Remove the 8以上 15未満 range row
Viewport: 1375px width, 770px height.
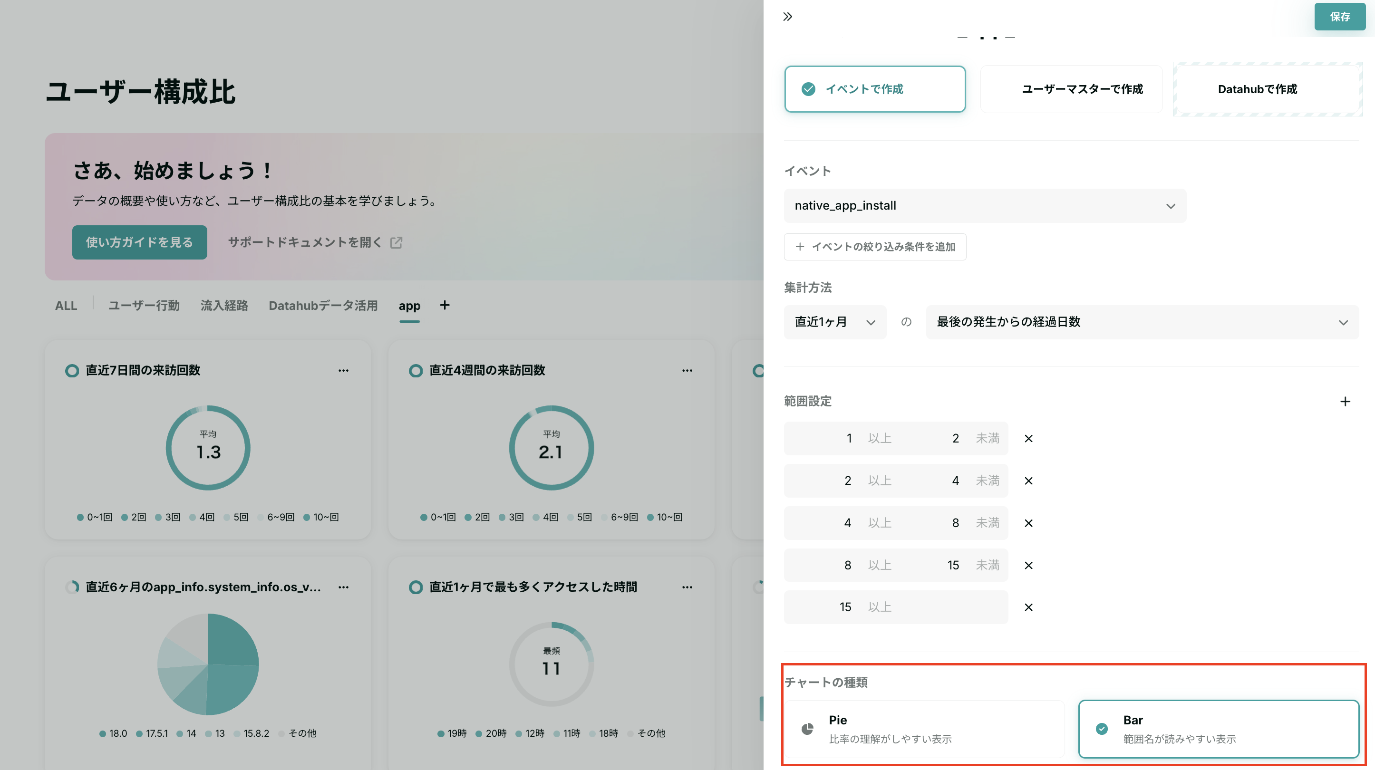click(x=1028, y=565)
